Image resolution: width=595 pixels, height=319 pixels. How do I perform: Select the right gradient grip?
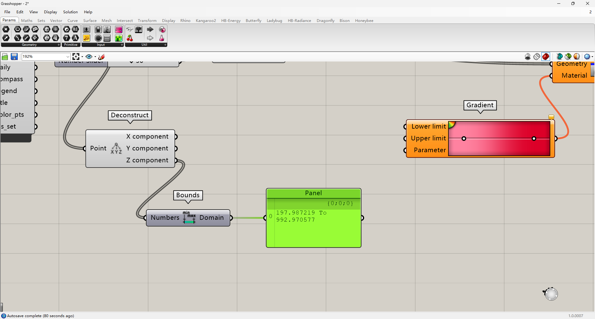pos(534,138)
